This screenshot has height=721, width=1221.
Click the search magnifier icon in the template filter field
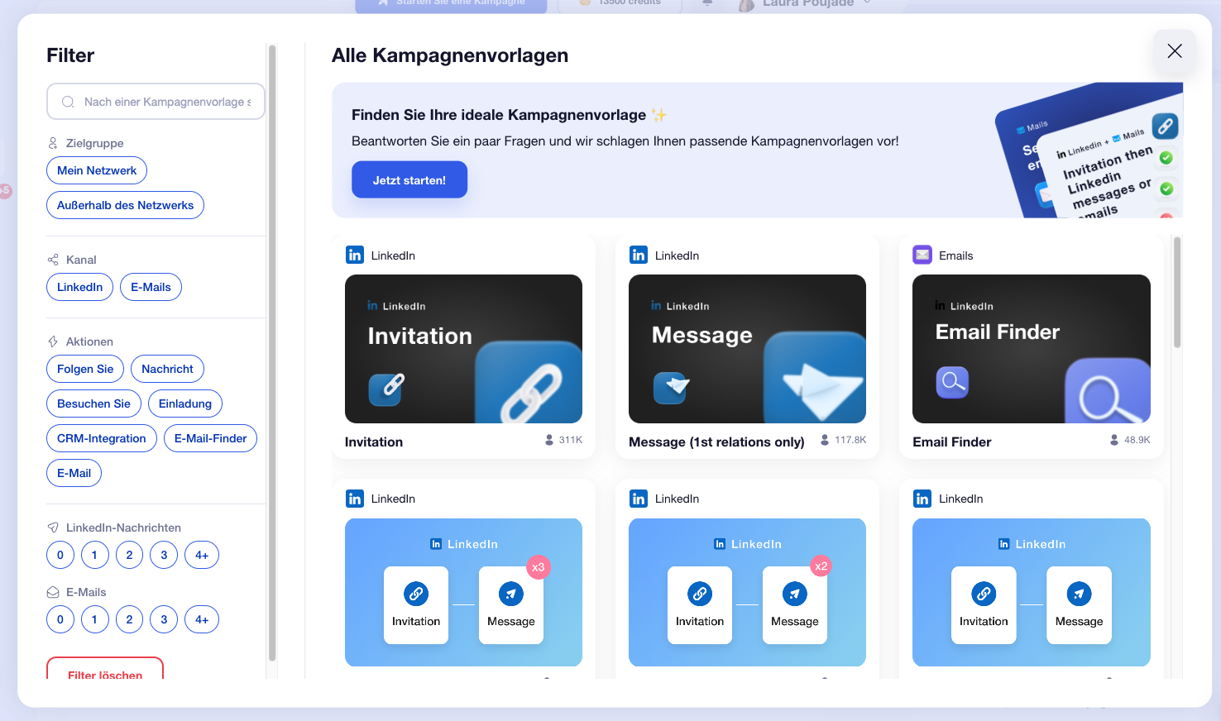[68, 102]
